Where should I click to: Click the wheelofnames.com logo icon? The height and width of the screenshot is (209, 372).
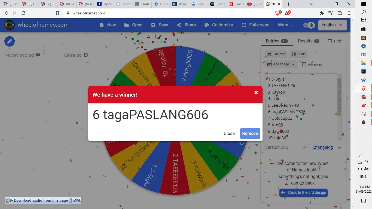[x=10, y=25]
